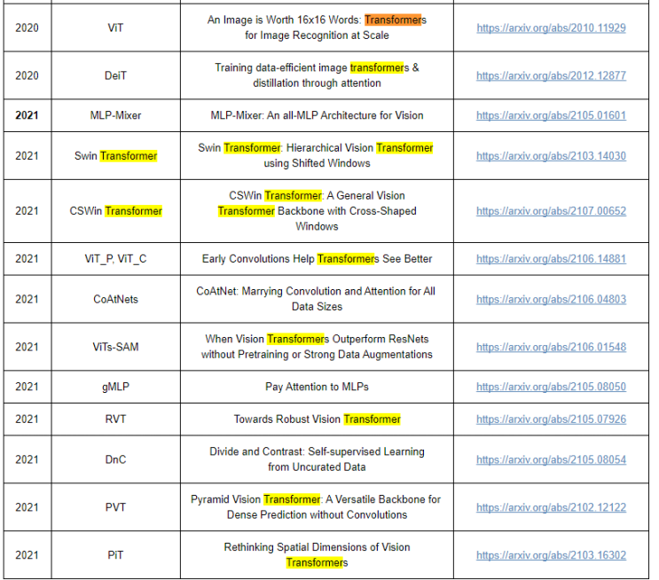
Task: Open the gMLP arXiv link 2105.08050
Action: tap(551, 387)
